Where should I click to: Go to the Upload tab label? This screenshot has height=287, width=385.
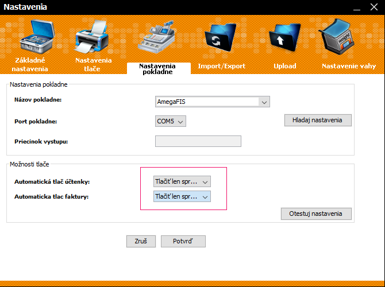tap(285, 66)
